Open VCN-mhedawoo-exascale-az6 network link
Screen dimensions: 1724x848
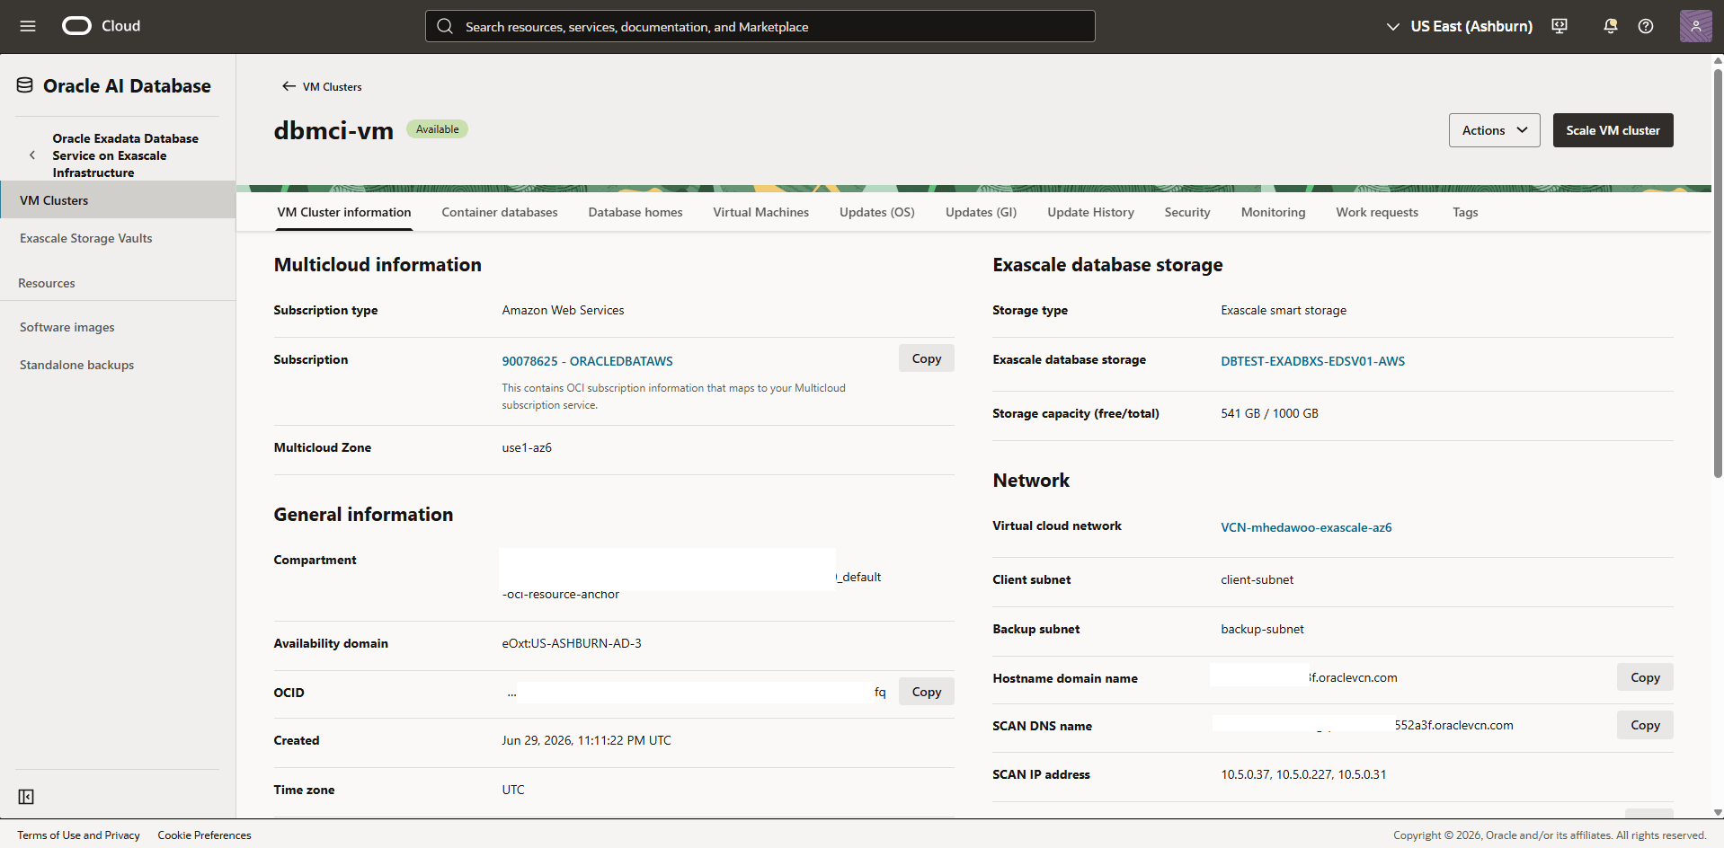(1306, 527)
